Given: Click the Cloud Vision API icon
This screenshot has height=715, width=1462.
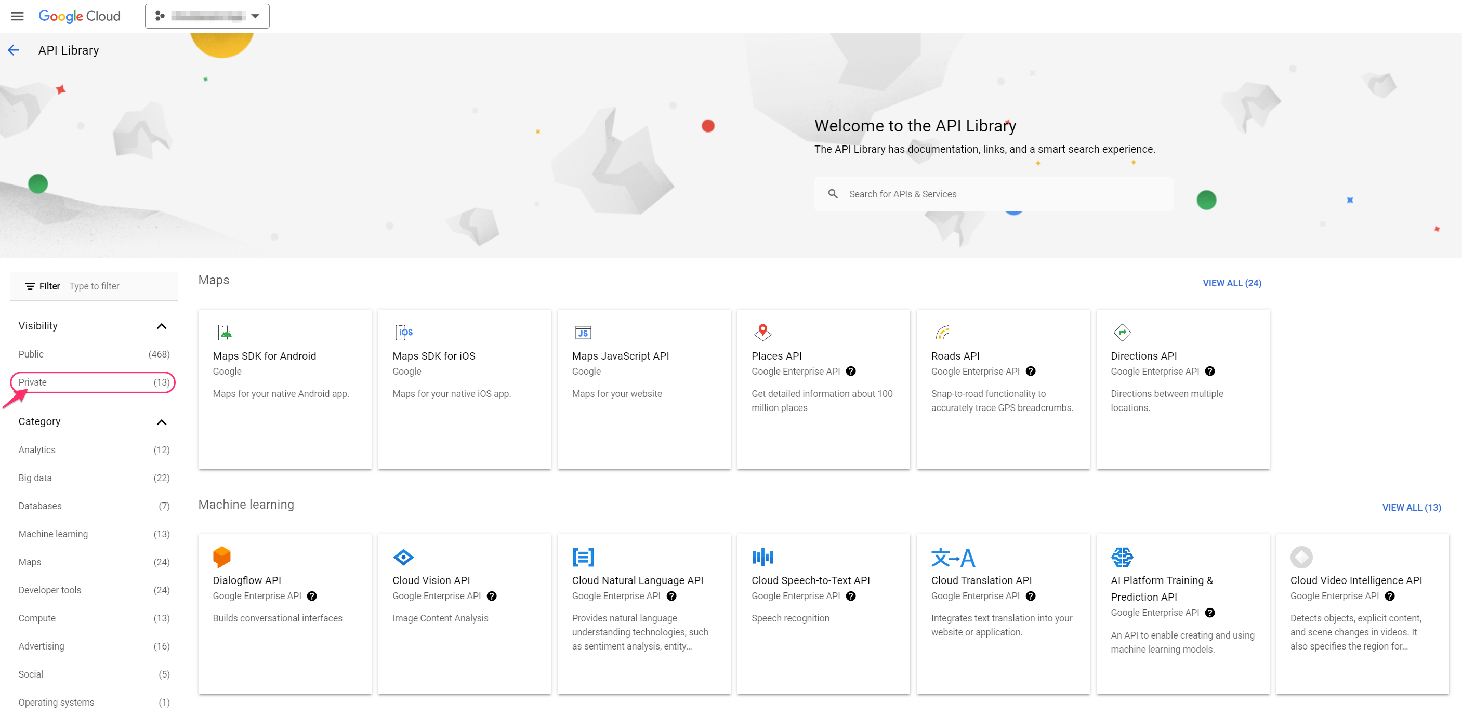Looking at the screenshot, I should pyautogui.click(x=403, y=557).
